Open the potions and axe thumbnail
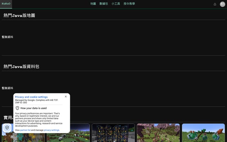The height and width of the screenshot is (142, 227). pyautogui.click(x=203, y=133)
